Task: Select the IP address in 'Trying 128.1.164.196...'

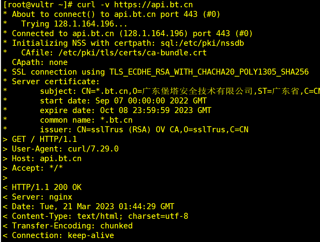Action: [84, 24]
